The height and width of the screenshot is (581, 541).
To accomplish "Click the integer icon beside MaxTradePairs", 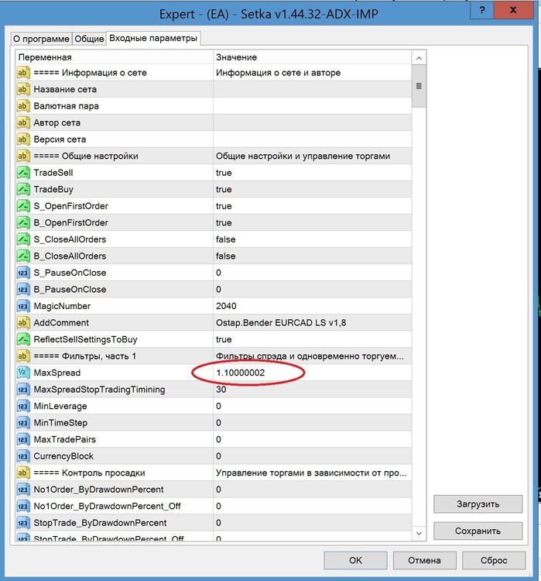I will pyautogui.click(x=23, y=439).
